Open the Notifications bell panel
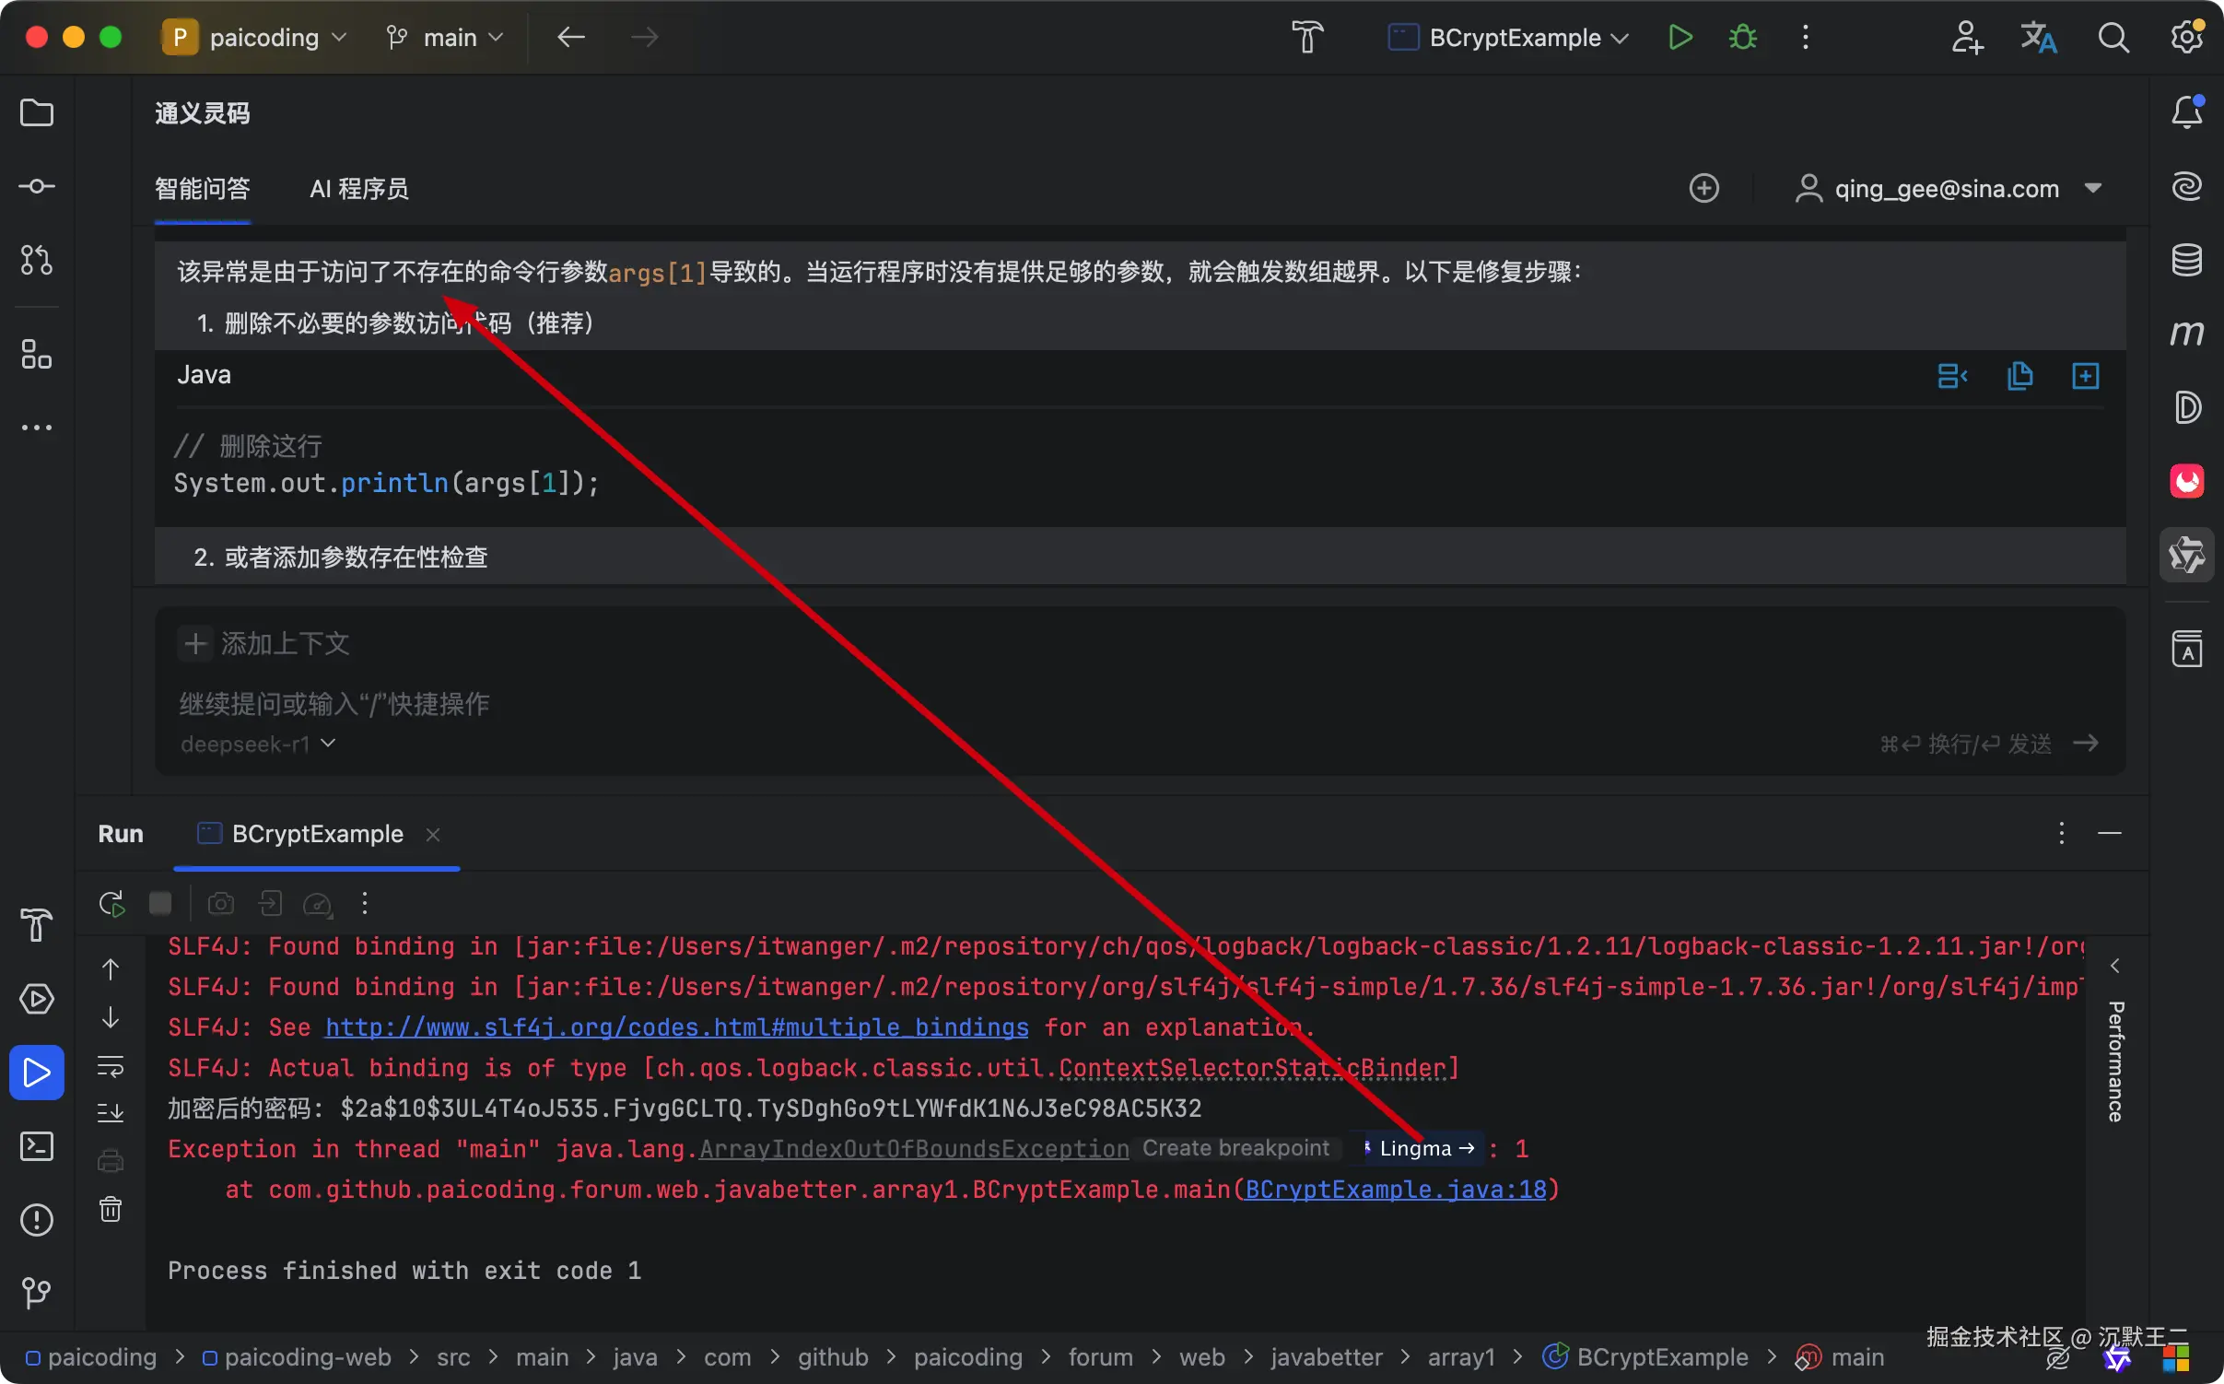This screenshot has height=1384, width=2224. 2186,112
